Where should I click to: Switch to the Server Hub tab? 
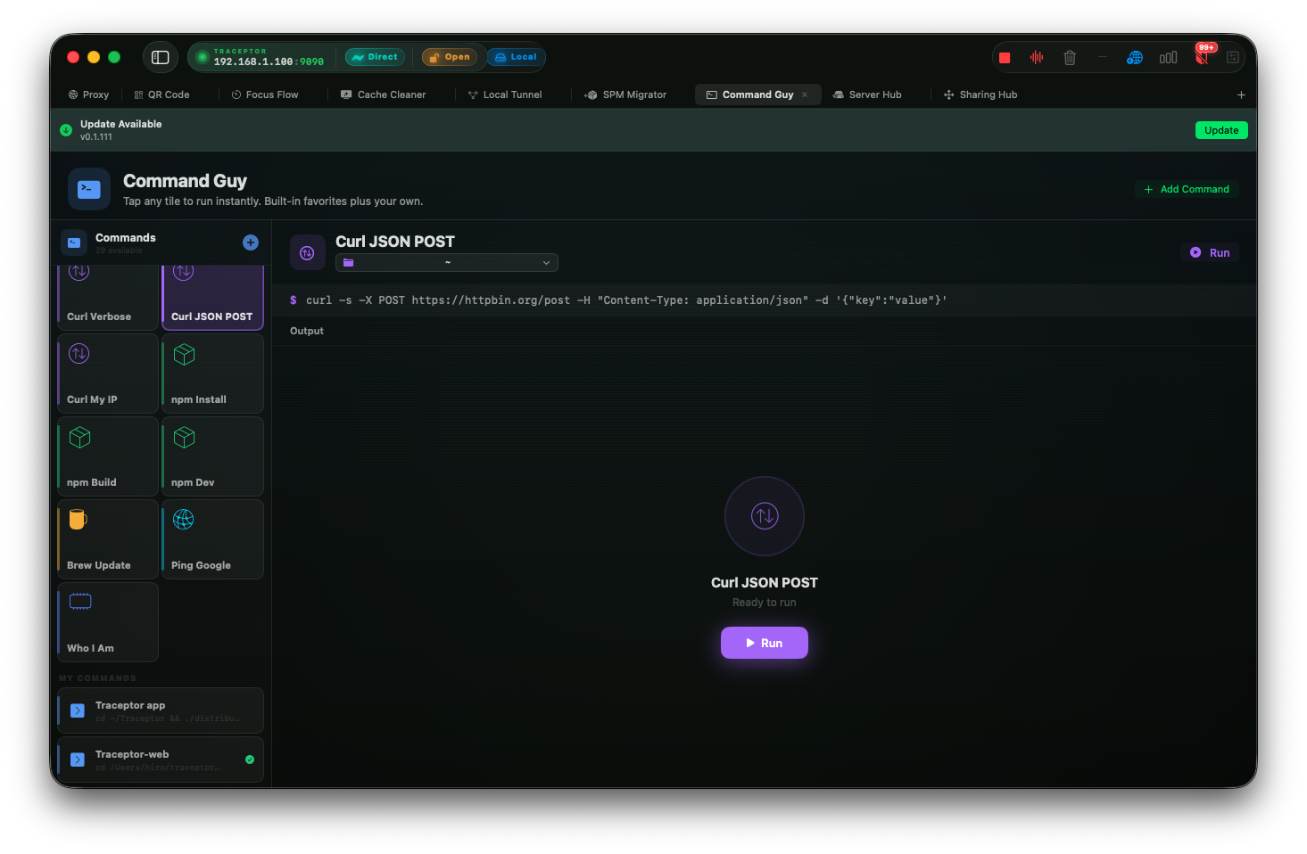coord(867,94)
